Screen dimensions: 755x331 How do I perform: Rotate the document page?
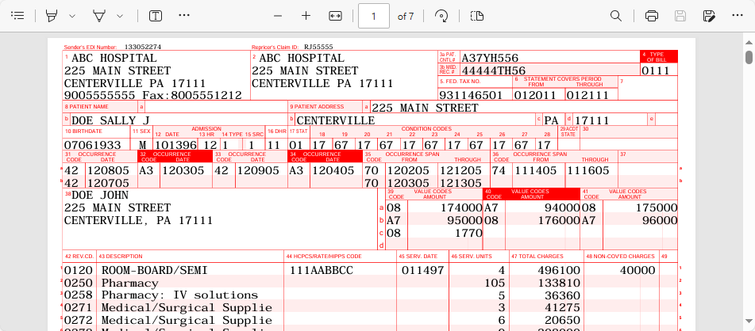(441, 16)
